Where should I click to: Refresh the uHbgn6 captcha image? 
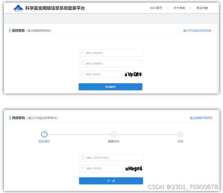[x=134, y=168]
